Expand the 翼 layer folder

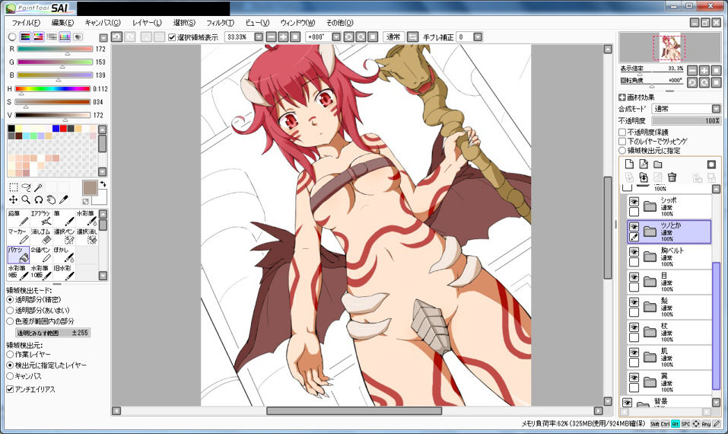[650, 382]
